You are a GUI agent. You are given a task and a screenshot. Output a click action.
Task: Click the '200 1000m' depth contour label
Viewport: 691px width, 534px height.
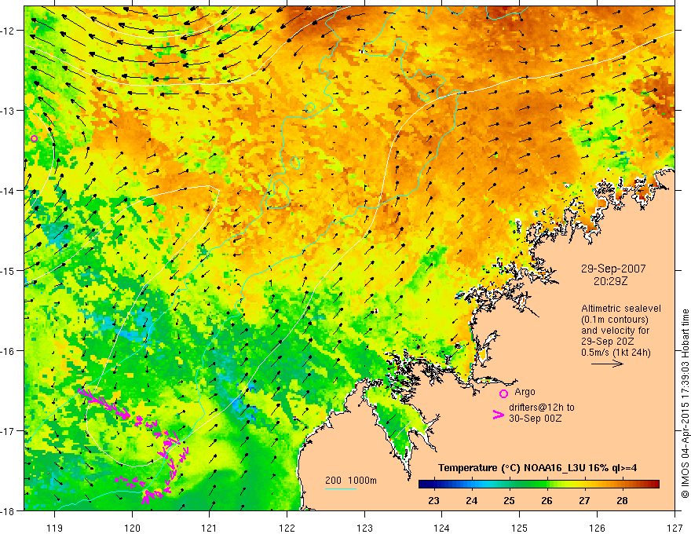351,481
